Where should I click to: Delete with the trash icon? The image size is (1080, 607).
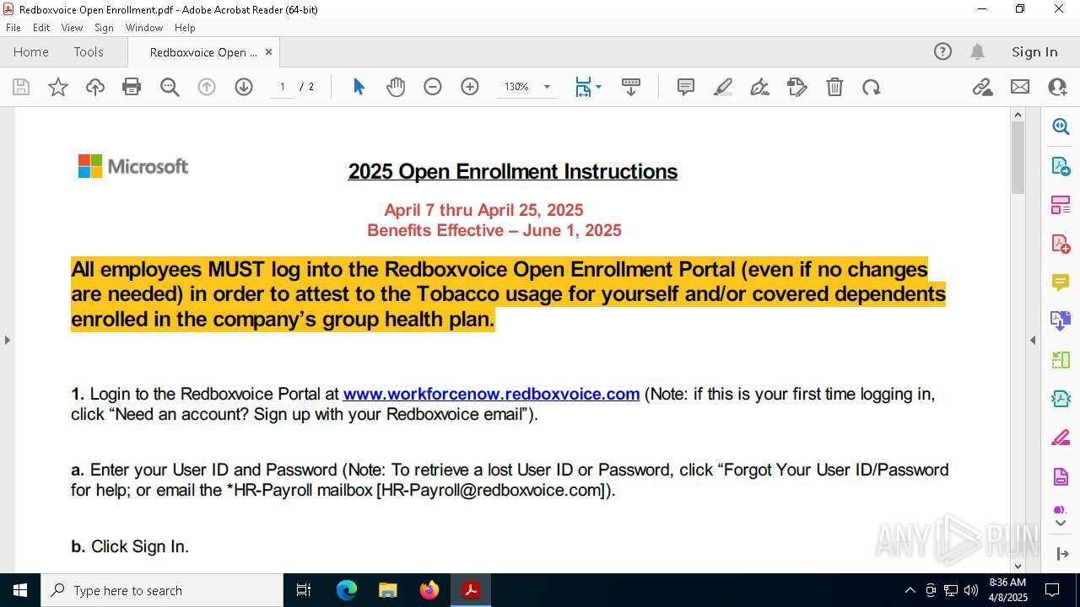point(834,87)
